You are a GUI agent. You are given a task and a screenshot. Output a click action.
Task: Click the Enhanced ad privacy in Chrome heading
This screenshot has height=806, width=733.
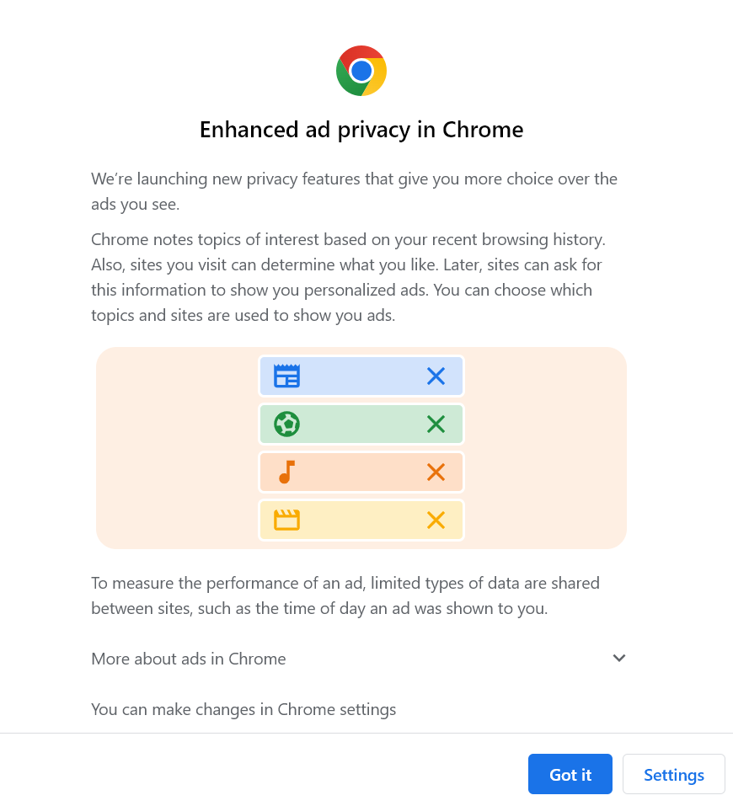361,130
